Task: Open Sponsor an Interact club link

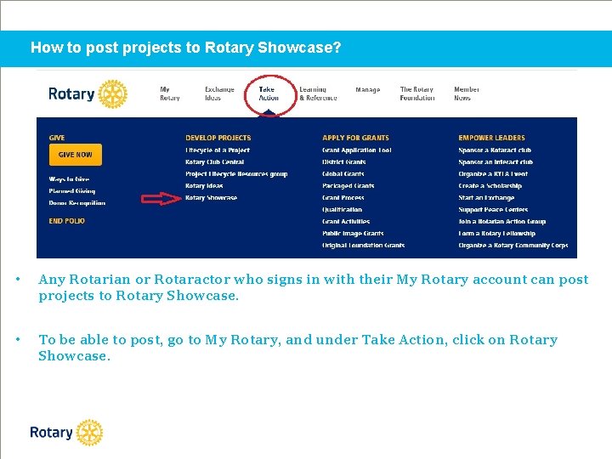Action: [x=496, y=162]
